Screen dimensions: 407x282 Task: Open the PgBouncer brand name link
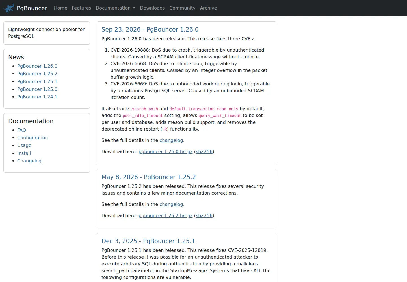pos(32,8)
